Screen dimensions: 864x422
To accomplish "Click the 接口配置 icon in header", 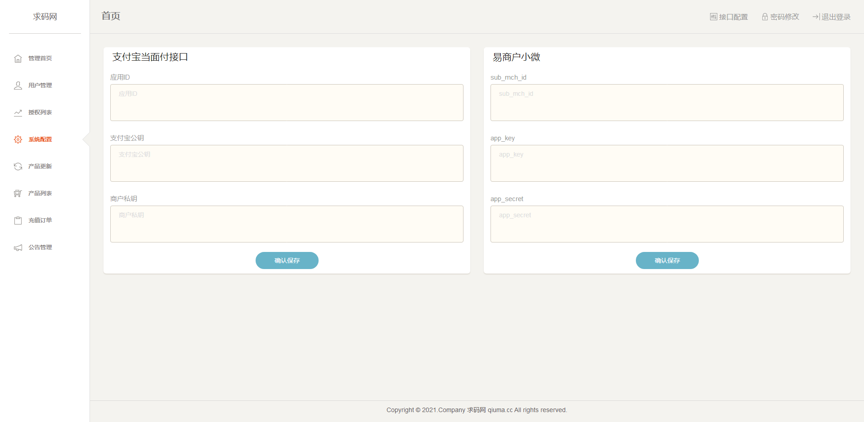I will point(714,17).
